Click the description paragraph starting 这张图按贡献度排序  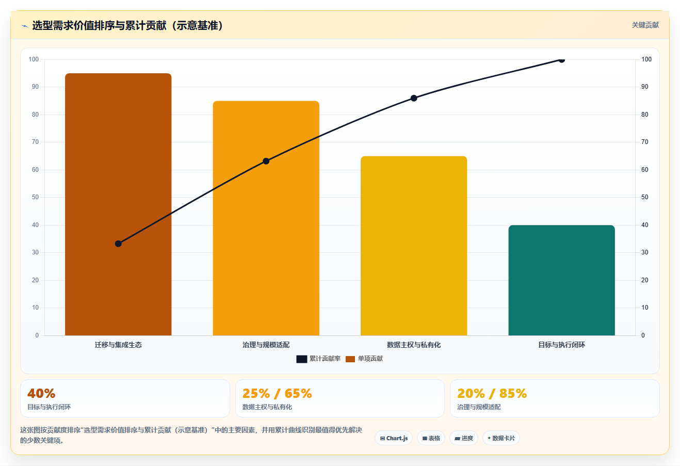(x=191, y=435)
